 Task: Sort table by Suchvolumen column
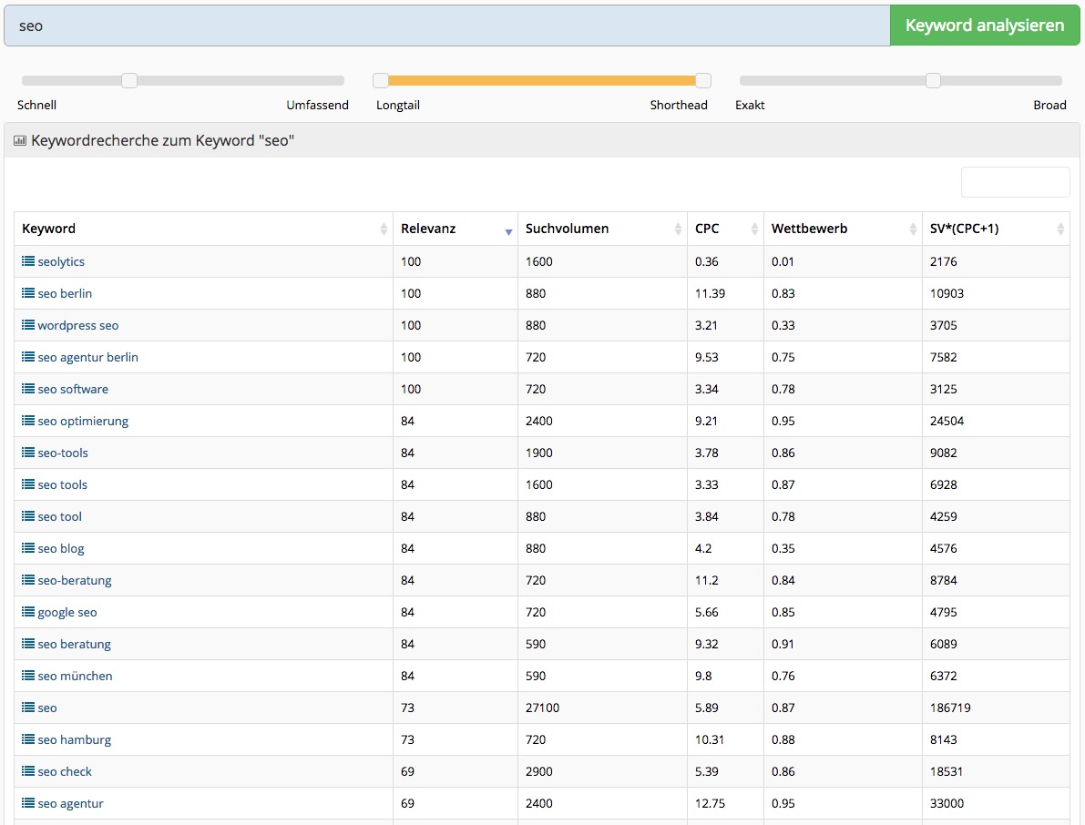602,229
